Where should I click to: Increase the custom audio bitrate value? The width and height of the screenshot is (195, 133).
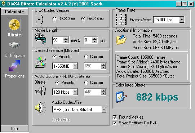click(x=103, y=90)
